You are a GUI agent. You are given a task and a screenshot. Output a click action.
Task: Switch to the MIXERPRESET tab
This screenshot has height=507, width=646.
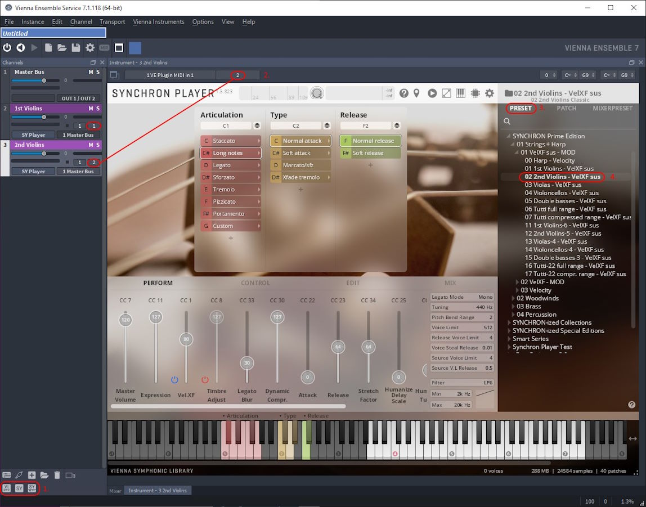tap(613, 108)
